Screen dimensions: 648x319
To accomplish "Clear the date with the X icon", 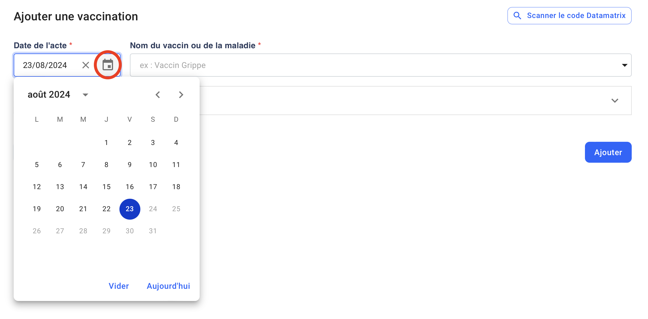I will [85, 65].
